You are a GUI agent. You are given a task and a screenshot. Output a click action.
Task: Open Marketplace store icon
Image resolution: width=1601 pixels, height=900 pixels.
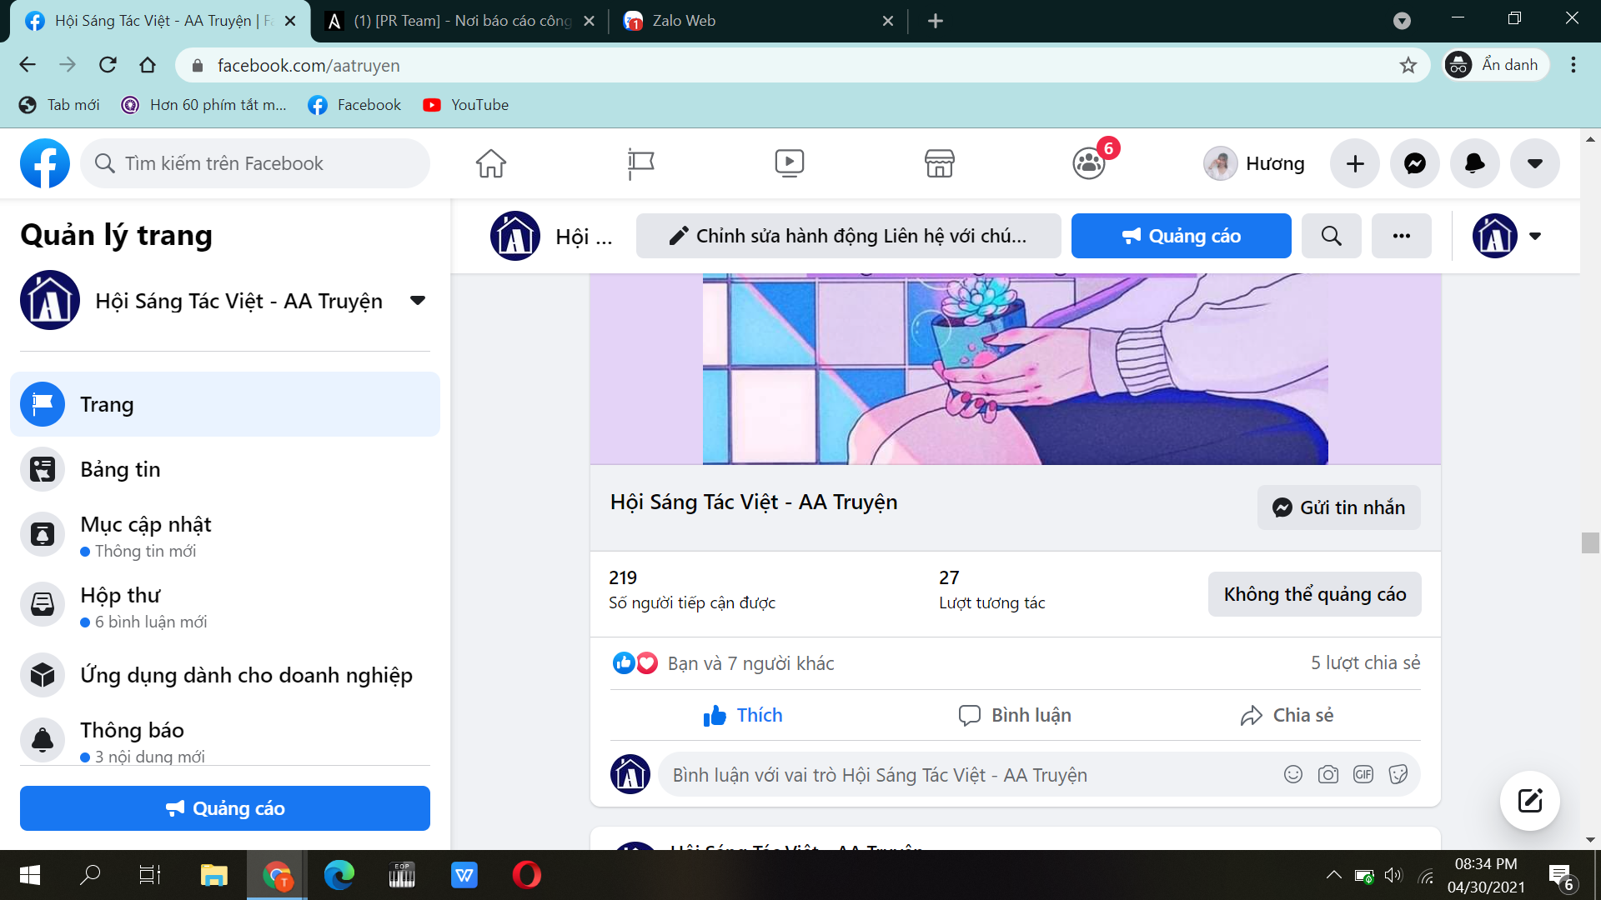(x=939, y=163)
